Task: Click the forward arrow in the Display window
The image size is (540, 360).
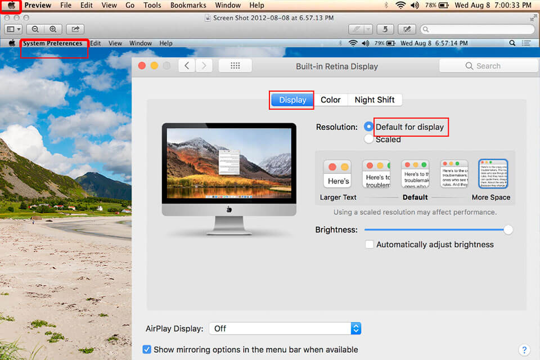Action: (x=204, y=65)
